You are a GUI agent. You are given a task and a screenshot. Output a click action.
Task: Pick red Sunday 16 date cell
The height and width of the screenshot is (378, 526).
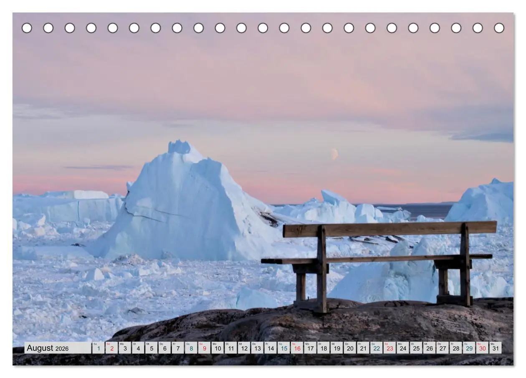pyautogui.click(x=297, y=348)
